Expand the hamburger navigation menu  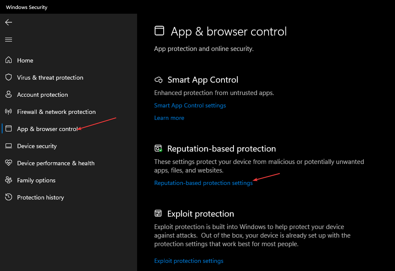click(9, 39)
